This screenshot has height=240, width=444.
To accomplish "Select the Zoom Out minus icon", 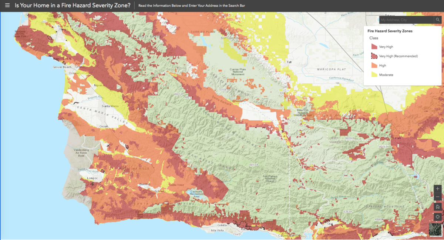I will (437, 197).
